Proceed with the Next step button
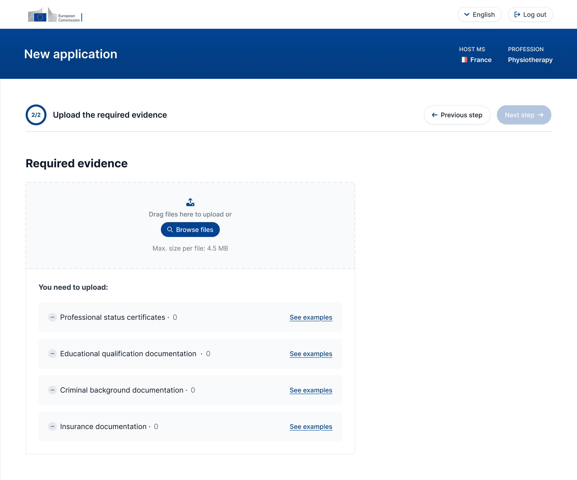The height and width of the screenshot is (480, 577). (x=524, y=115)
